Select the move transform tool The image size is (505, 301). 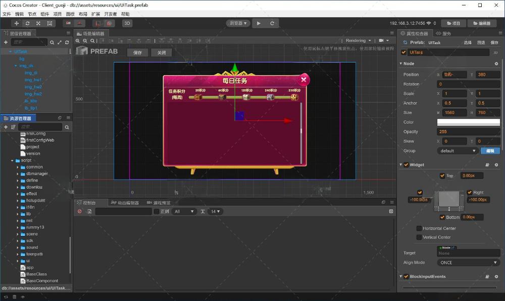(x=17, y=23)
